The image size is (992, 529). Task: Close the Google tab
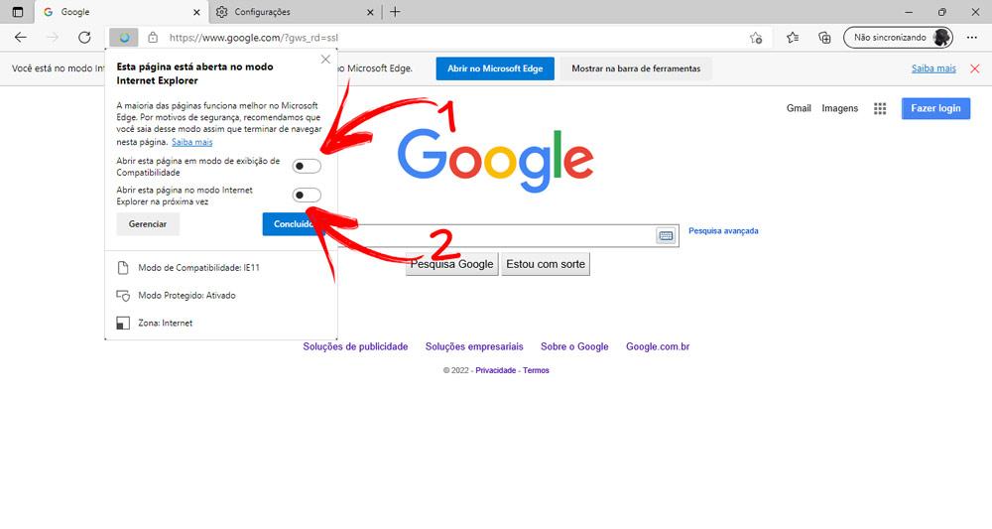196,12
